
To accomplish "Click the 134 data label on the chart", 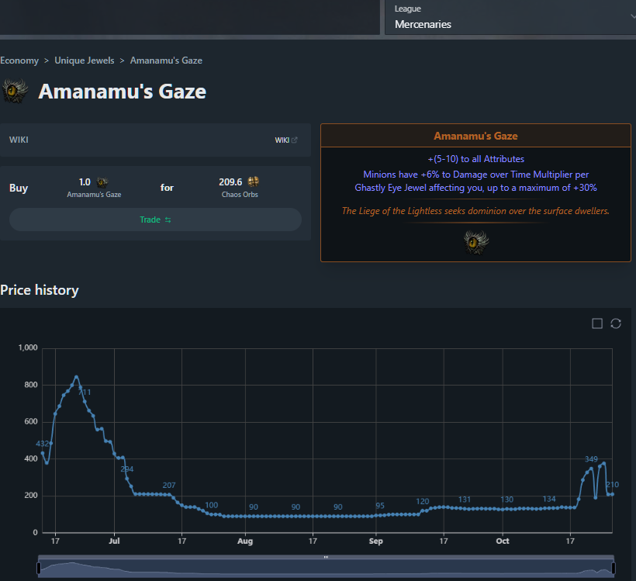I will tap(549, 499).
